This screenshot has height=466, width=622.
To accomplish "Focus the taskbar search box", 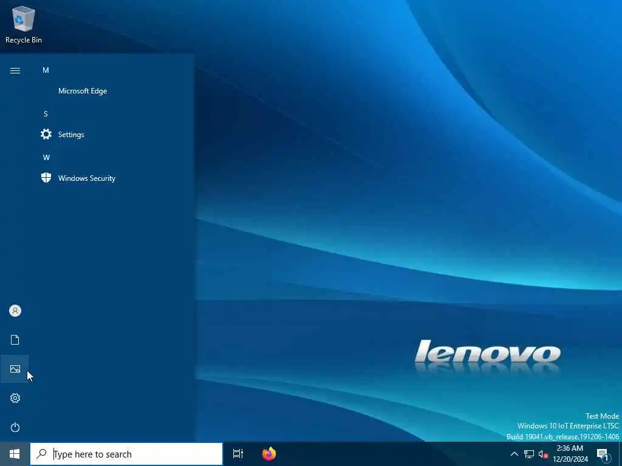I will click(126, 454).
